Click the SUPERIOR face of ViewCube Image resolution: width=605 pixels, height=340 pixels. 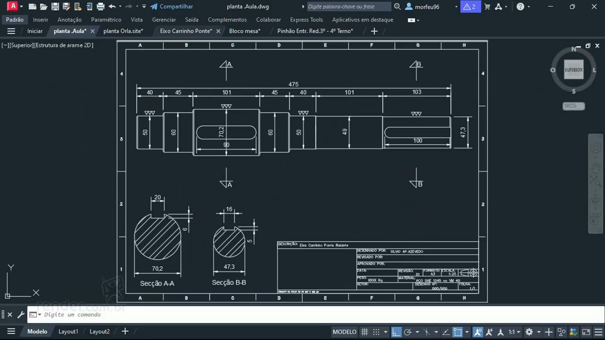pos(573,70)
